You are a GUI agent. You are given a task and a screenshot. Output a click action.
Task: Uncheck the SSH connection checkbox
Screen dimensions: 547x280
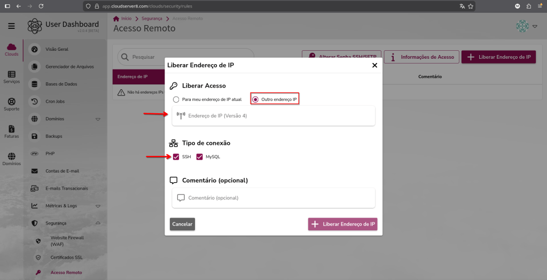click(x=176, y=157)
